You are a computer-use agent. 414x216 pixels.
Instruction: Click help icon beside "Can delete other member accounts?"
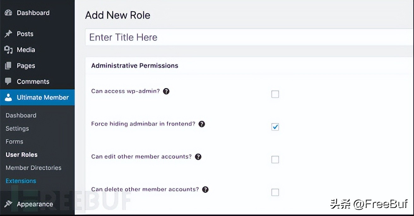pos(205,189)
